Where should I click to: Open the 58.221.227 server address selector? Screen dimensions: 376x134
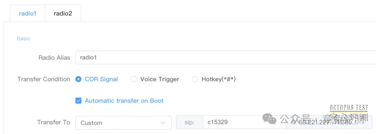pyautogui.click(x=329, y=123)
